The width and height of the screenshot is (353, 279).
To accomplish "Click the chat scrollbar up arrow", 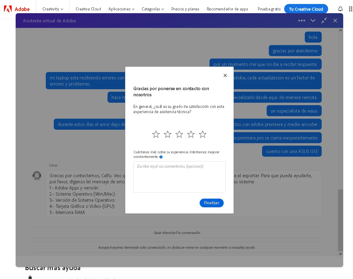I will (x=340, y=30).
